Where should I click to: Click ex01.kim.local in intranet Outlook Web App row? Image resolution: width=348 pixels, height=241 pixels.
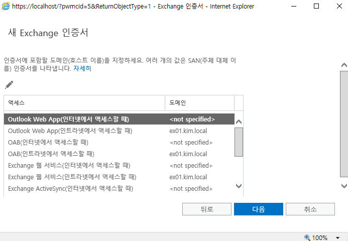pyautogui.click(x=188, y=131)
